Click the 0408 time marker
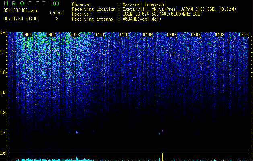Image resolution: width=253 pixels, height=161 pixels. click(x=196, y=35)
